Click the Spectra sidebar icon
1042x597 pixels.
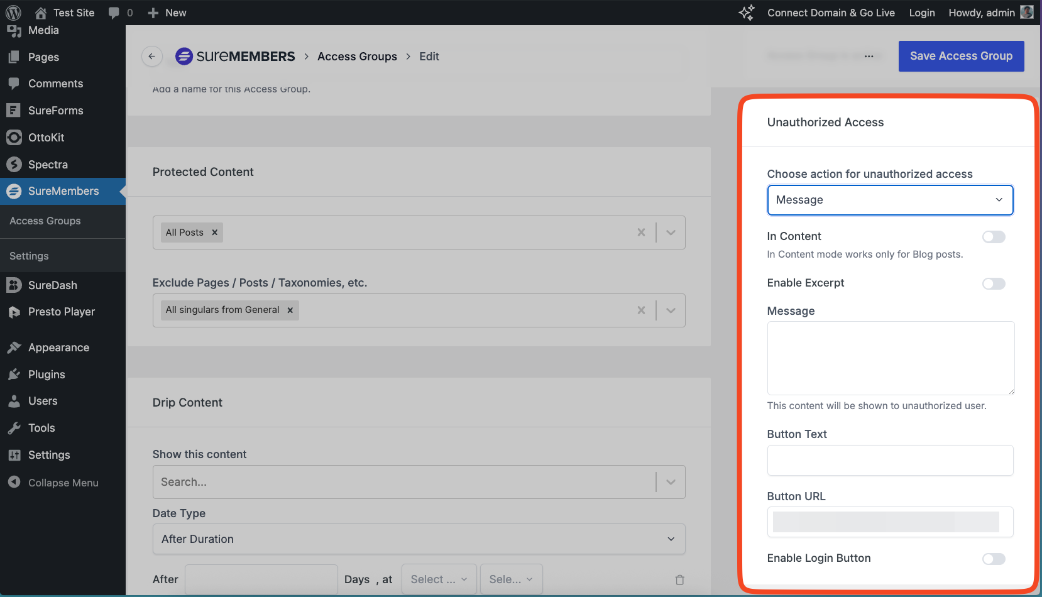click(x=14, y=165)
